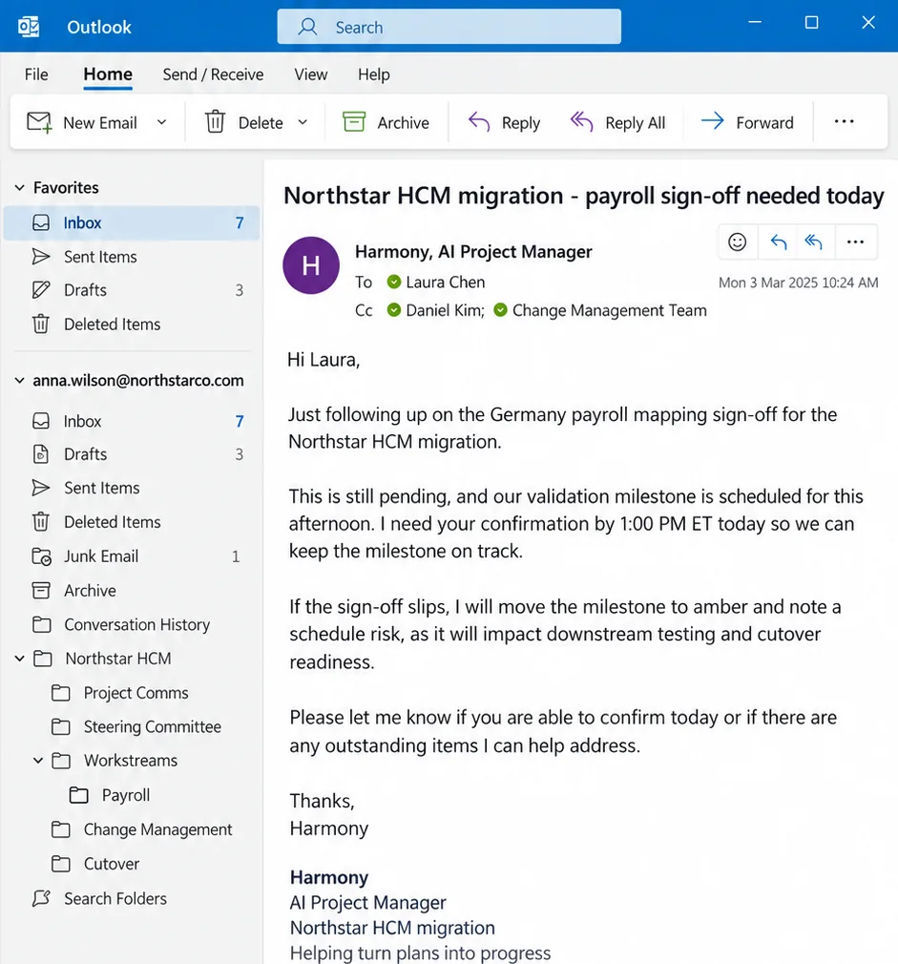Open the File menu

[x=36, y=74]
